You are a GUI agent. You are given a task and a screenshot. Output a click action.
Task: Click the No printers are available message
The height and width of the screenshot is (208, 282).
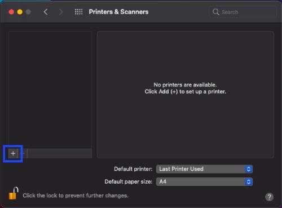click(185, 85)
